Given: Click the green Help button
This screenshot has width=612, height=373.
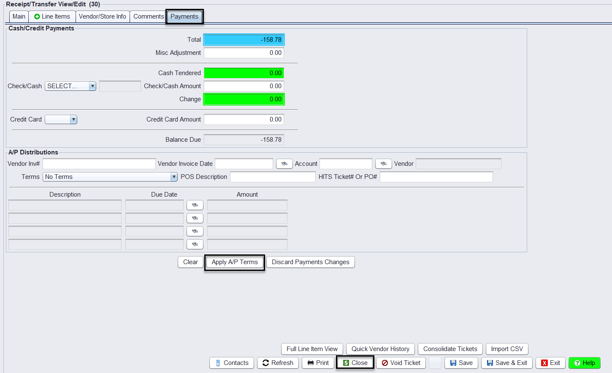Looking at the screenshot, I should pos(584,363).
